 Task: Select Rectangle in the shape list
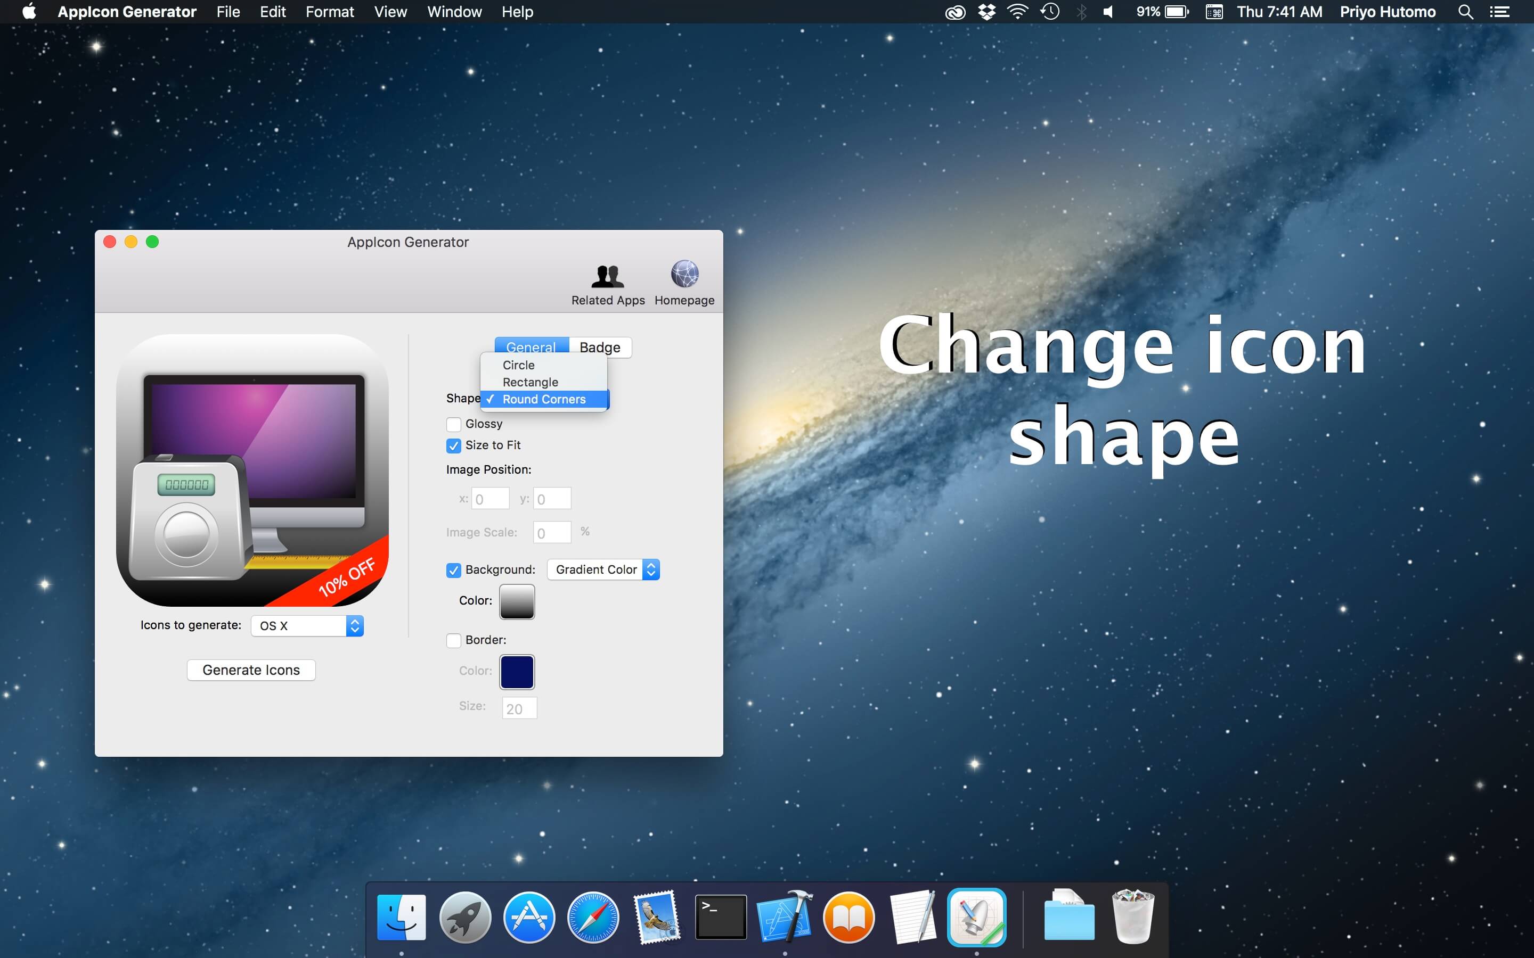[531, 382]
